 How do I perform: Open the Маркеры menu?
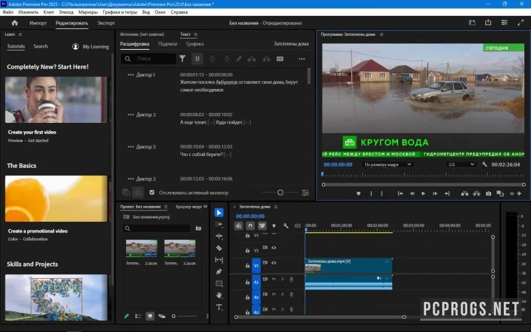click(x=88, y=12)
